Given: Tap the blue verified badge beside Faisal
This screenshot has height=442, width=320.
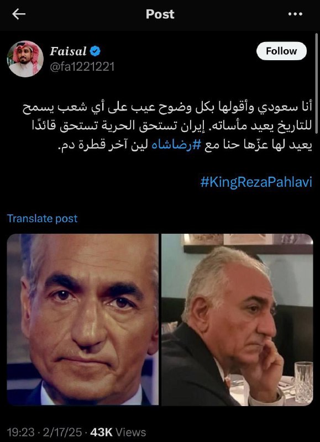Looking at the screenshot, I should (x=95, y=51).
